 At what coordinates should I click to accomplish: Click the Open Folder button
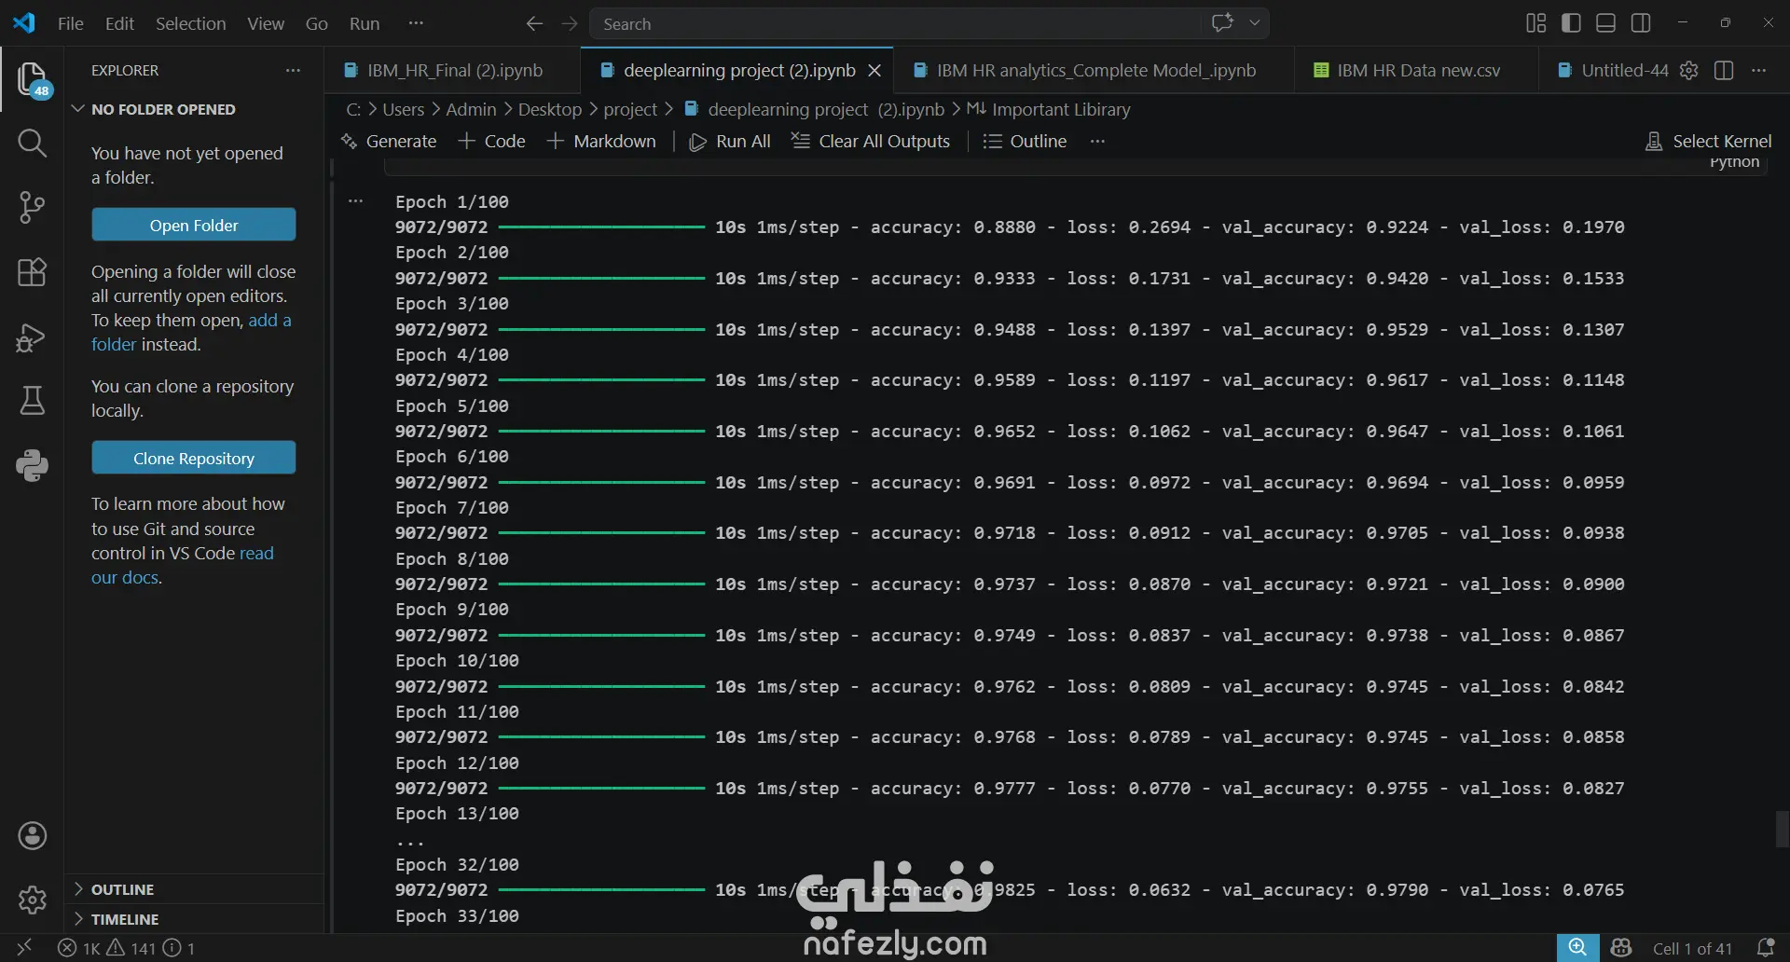[x=194, y=225]
